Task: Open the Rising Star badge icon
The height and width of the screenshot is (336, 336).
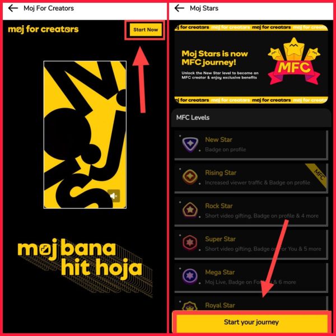Action: pos(190,177)
